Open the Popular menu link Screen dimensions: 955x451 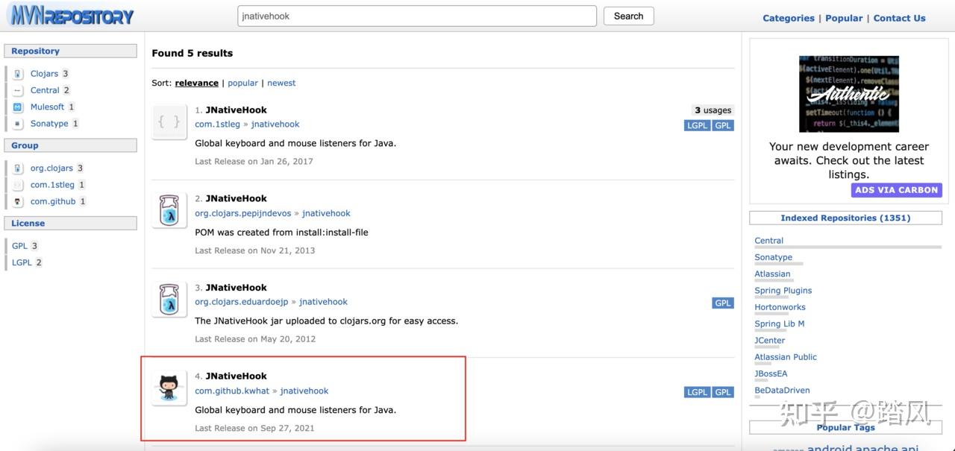(x=844, y=18)
